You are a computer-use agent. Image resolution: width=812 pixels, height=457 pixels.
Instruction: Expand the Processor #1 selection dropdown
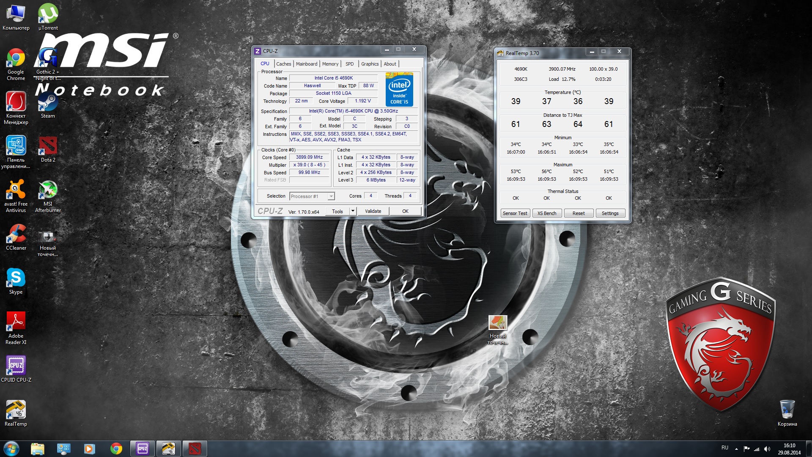point(331,196)
